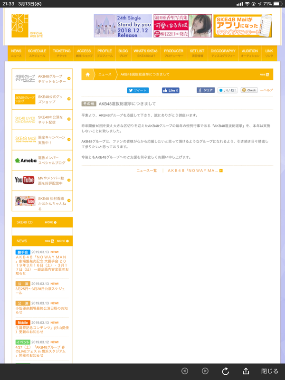Like the article on Facebook
This screenshot has height=380, width=285.
(171, 90)
